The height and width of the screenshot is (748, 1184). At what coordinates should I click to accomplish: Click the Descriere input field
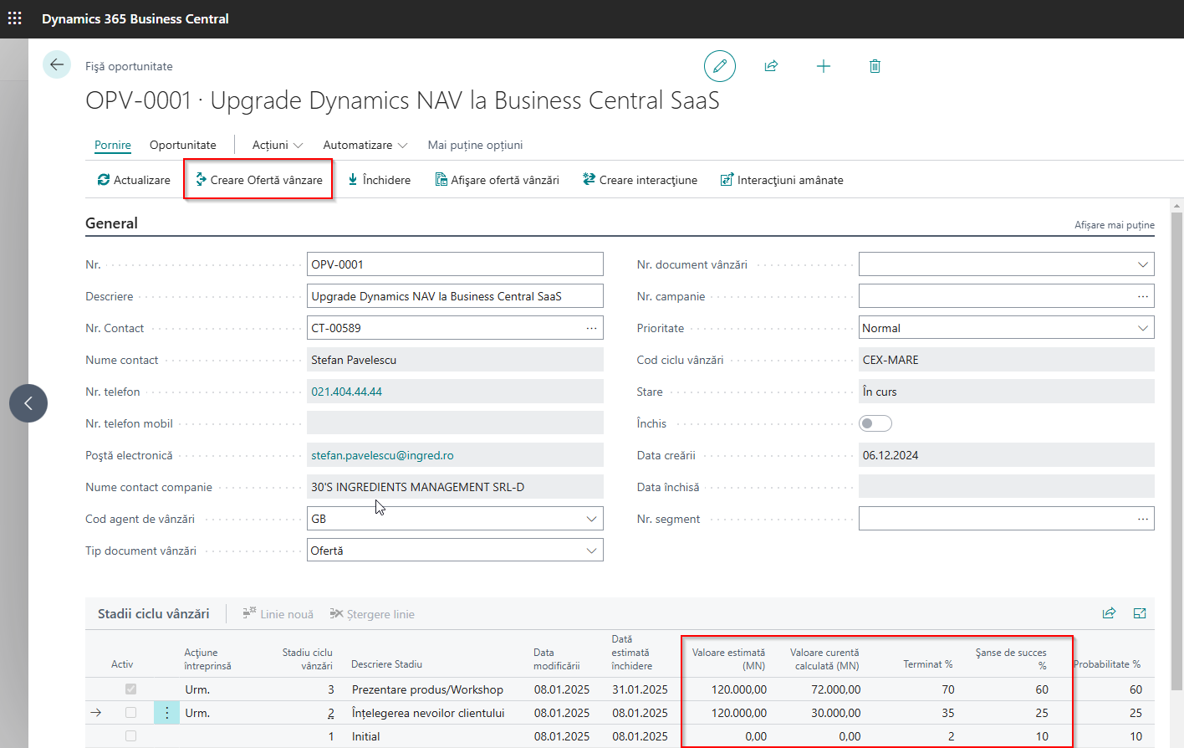tap(455, 296)
